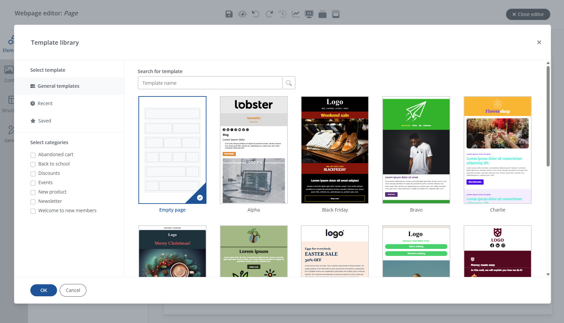The width and height of the screenshot is (564, 323).
Task: Choose the Black Friday template thumbnail
Action: [x=335, y=150]
